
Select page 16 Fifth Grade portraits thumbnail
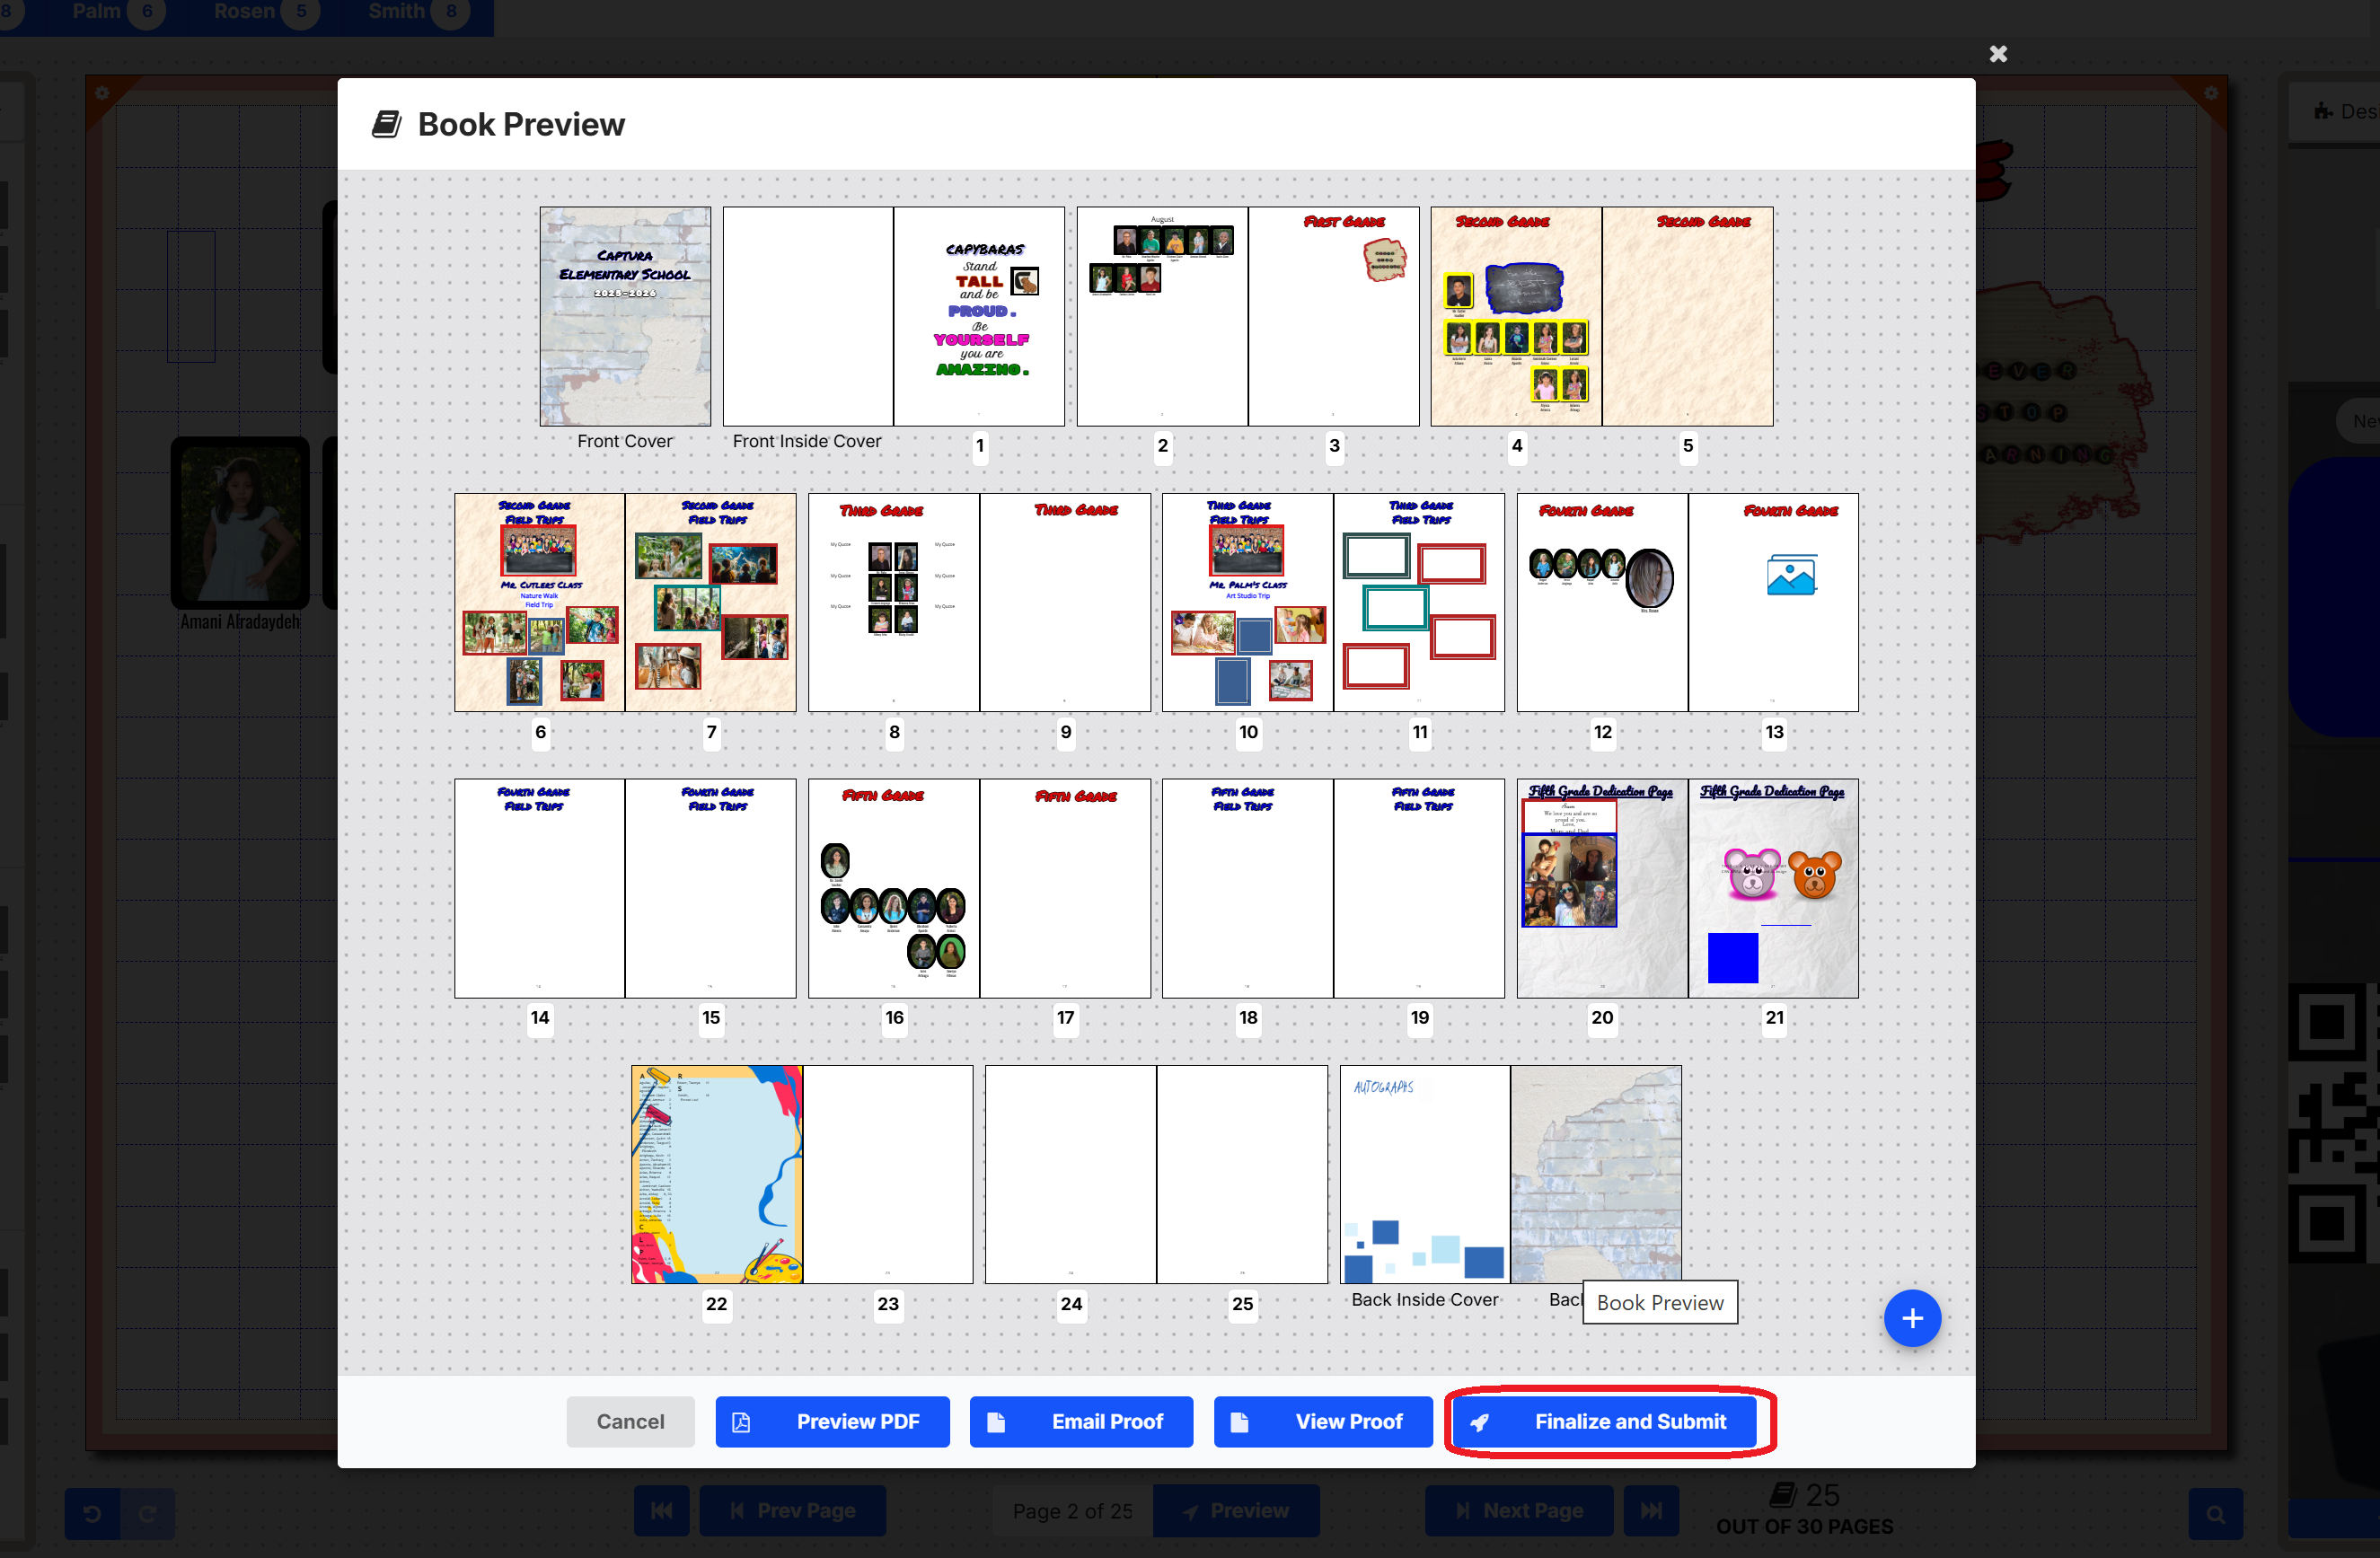point(893,888)
